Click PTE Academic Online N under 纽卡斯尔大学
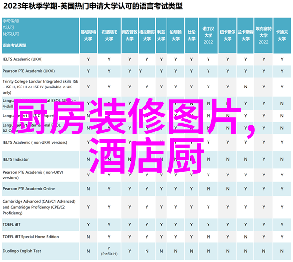The width and height of the screenshot is (293, 262). click(228, 189)
